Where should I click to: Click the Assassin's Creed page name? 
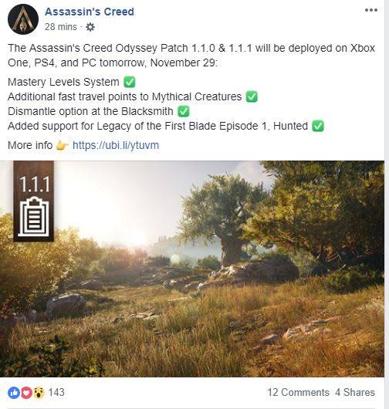(x=90, y=12)
